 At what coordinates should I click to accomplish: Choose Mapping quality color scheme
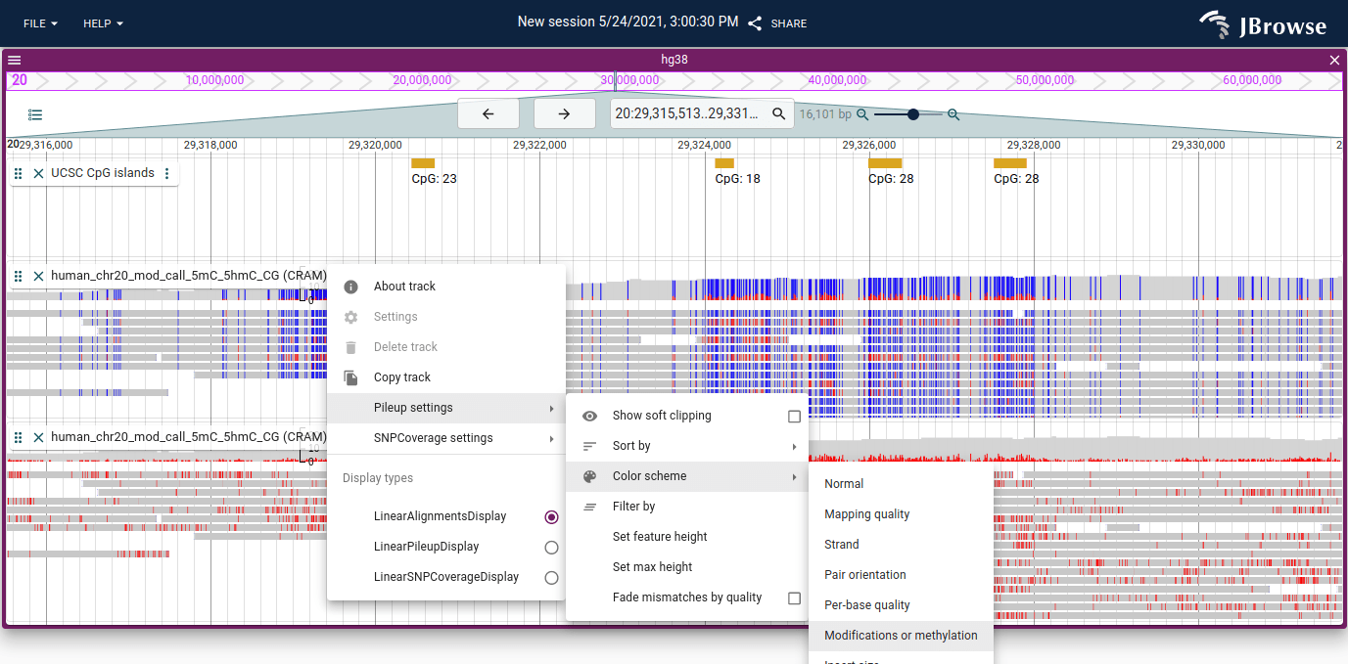(901, 514)
